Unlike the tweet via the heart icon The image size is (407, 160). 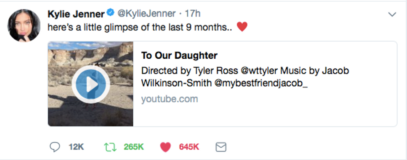[x=166, y=147]
